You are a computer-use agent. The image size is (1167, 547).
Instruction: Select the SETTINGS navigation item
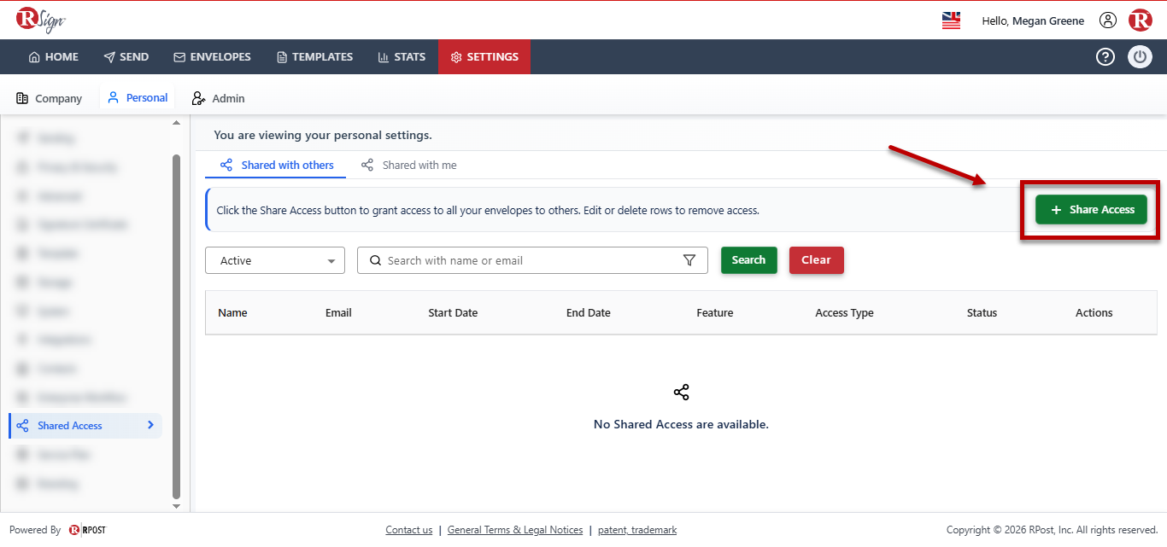tap(484, 57)
